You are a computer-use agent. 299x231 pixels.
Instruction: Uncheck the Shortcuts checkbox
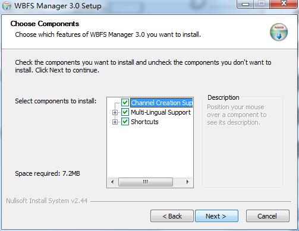click(125, 122)
